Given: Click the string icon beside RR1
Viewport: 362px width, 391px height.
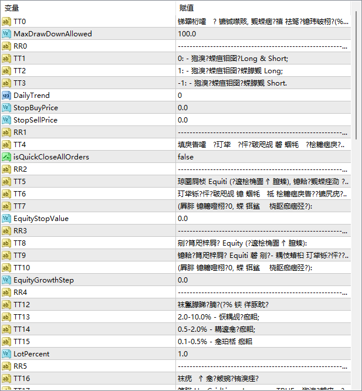Looking at the screenshot, I should [6, 132].
